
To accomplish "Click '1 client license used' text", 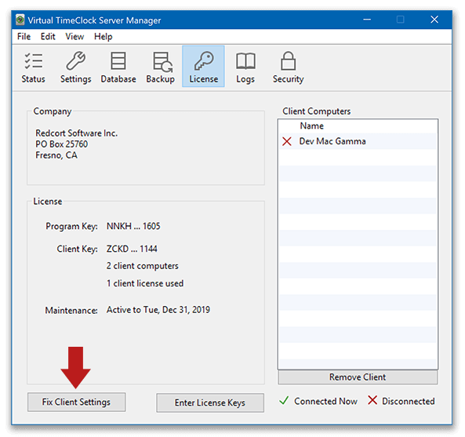I will coord(145,283).
